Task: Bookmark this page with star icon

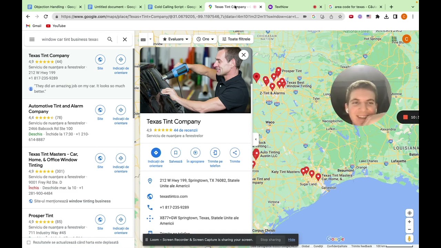Action: (340, 17)
